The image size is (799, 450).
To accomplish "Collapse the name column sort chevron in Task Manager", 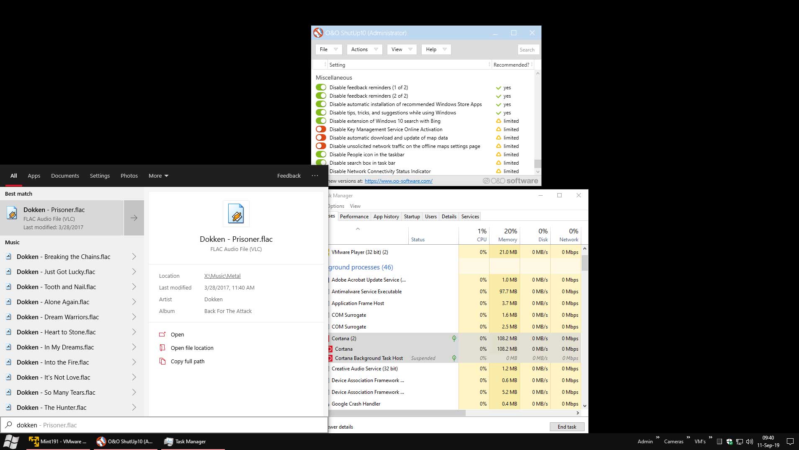I will point(358,229).
